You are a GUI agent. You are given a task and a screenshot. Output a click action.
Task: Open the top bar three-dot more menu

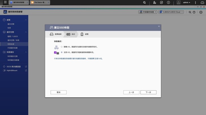pyautogui.click(x=195, y=3)
